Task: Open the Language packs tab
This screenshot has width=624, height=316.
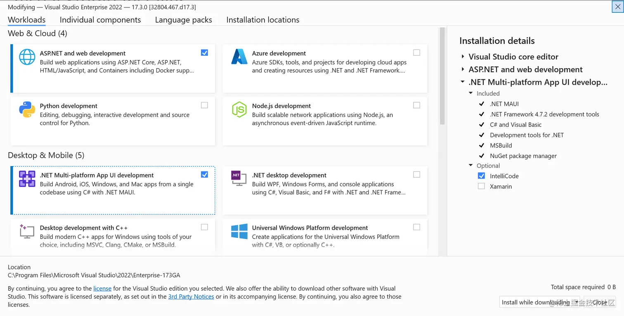Action: (183, 20)
